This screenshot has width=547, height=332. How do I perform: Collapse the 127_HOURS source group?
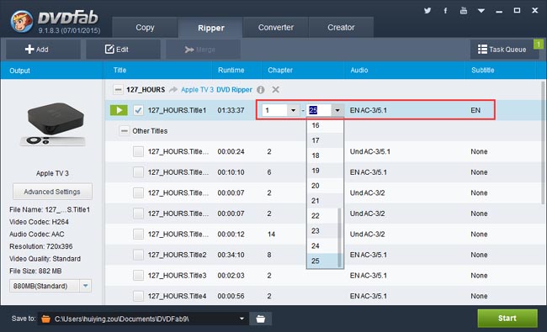119,90
